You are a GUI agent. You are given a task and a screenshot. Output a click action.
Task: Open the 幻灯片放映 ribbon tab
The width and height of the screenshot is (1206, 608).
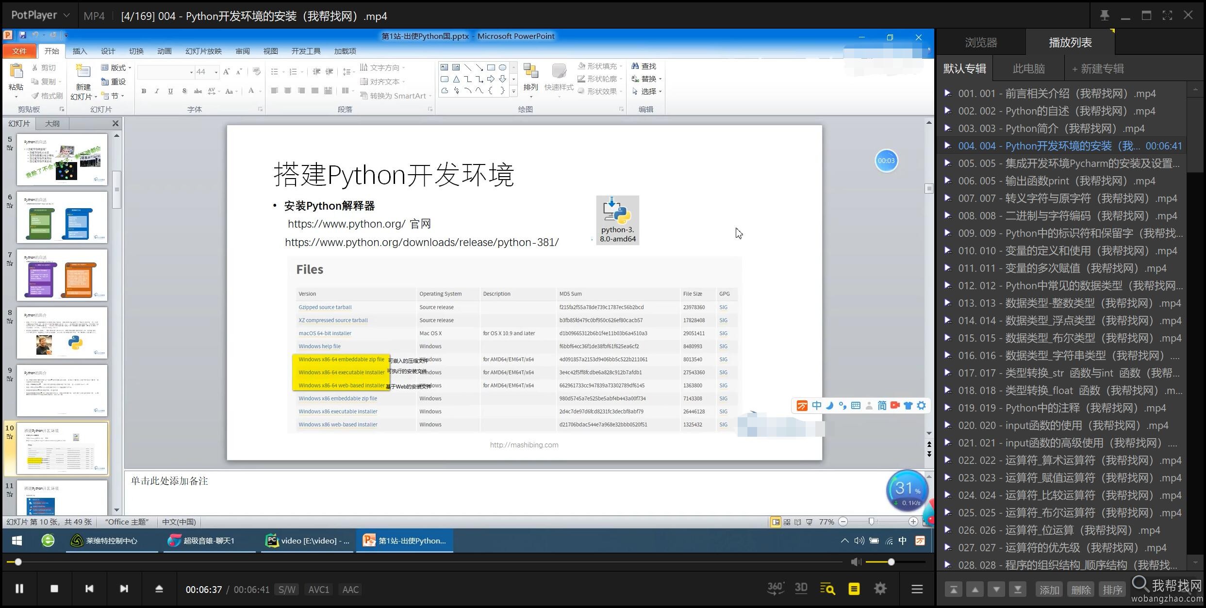pyautogui.click(x=203, y=51)
